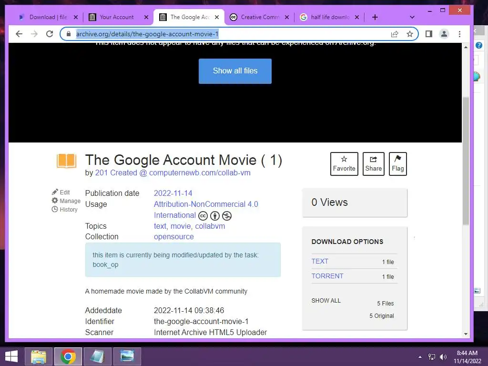Close The Google Account Movie tab

217,17
